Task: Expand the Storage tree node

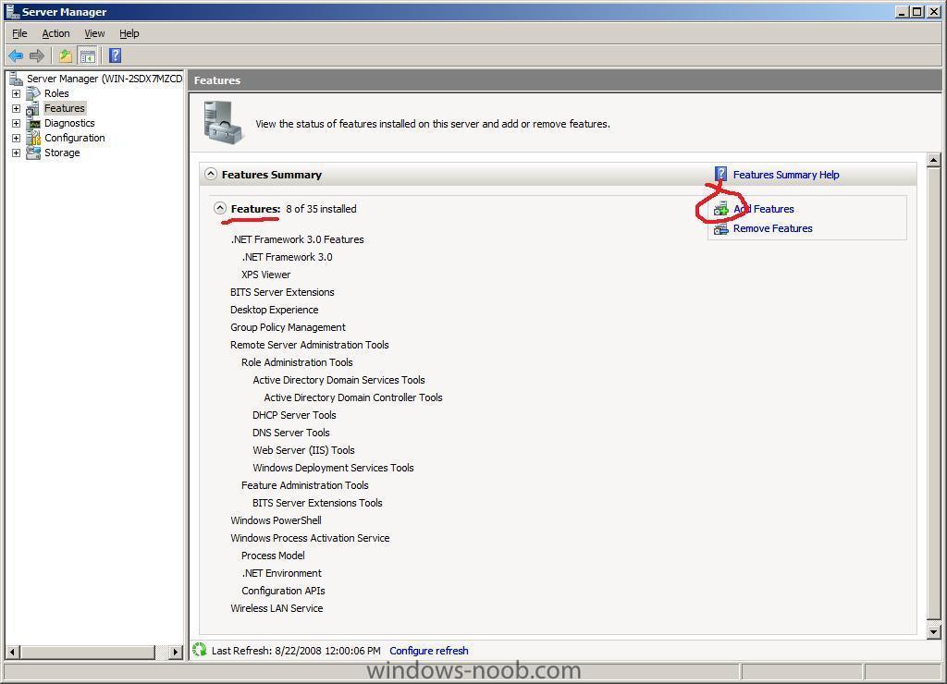Action: 17,153
